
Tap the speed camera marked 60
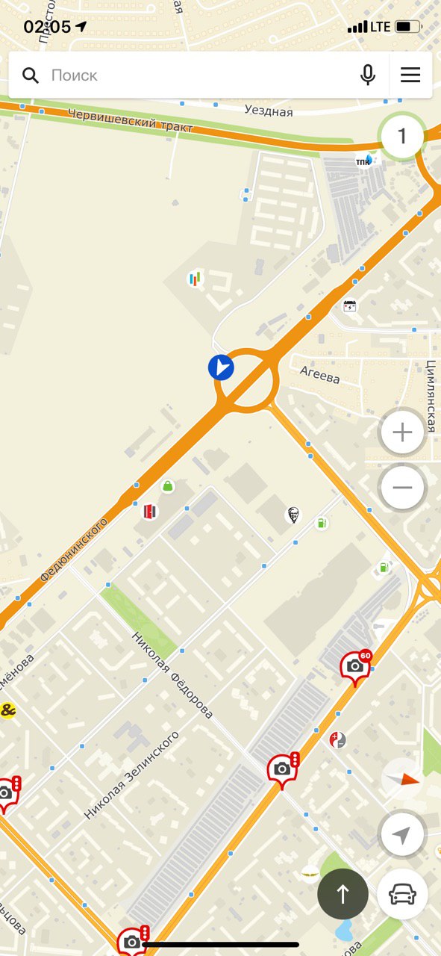[x=356, y=667]
